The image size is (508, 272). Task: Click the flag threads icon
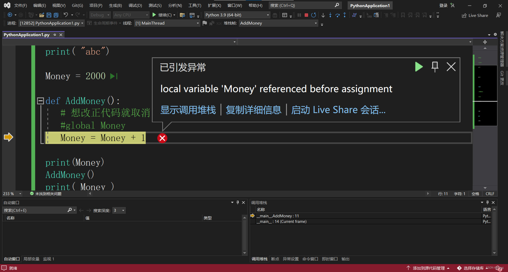205,23
